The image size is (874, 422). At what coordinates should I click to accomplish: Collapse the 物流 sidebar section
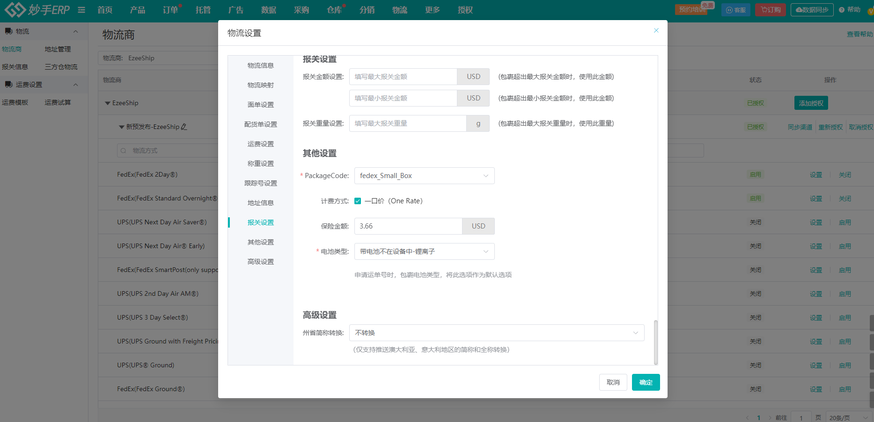coord(75,31)
